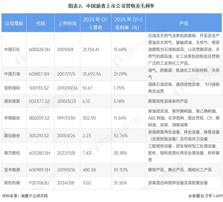This screenshot has height=202, width=223.
Task: Select the listing date 1997/1/30
Action: (66, 118)
